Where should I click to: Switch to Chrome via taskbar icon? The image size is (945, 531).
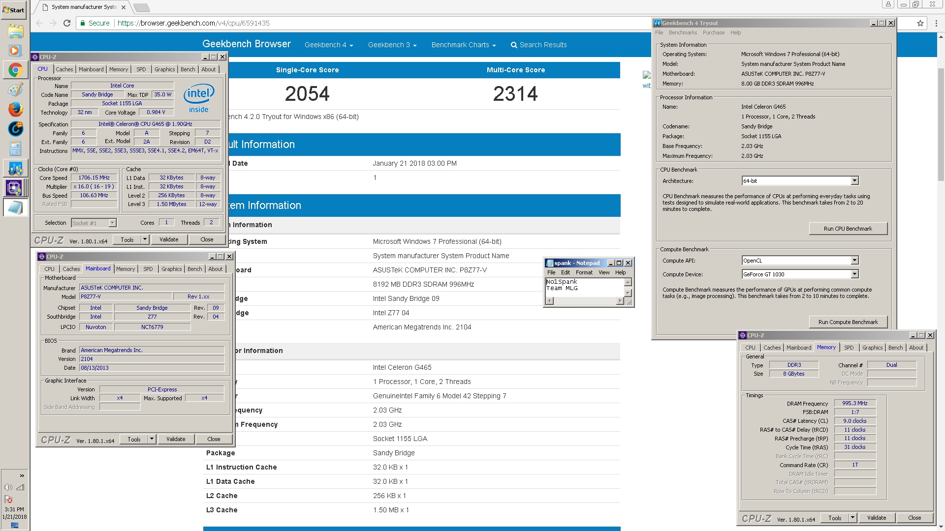click(x=15, y=70)
